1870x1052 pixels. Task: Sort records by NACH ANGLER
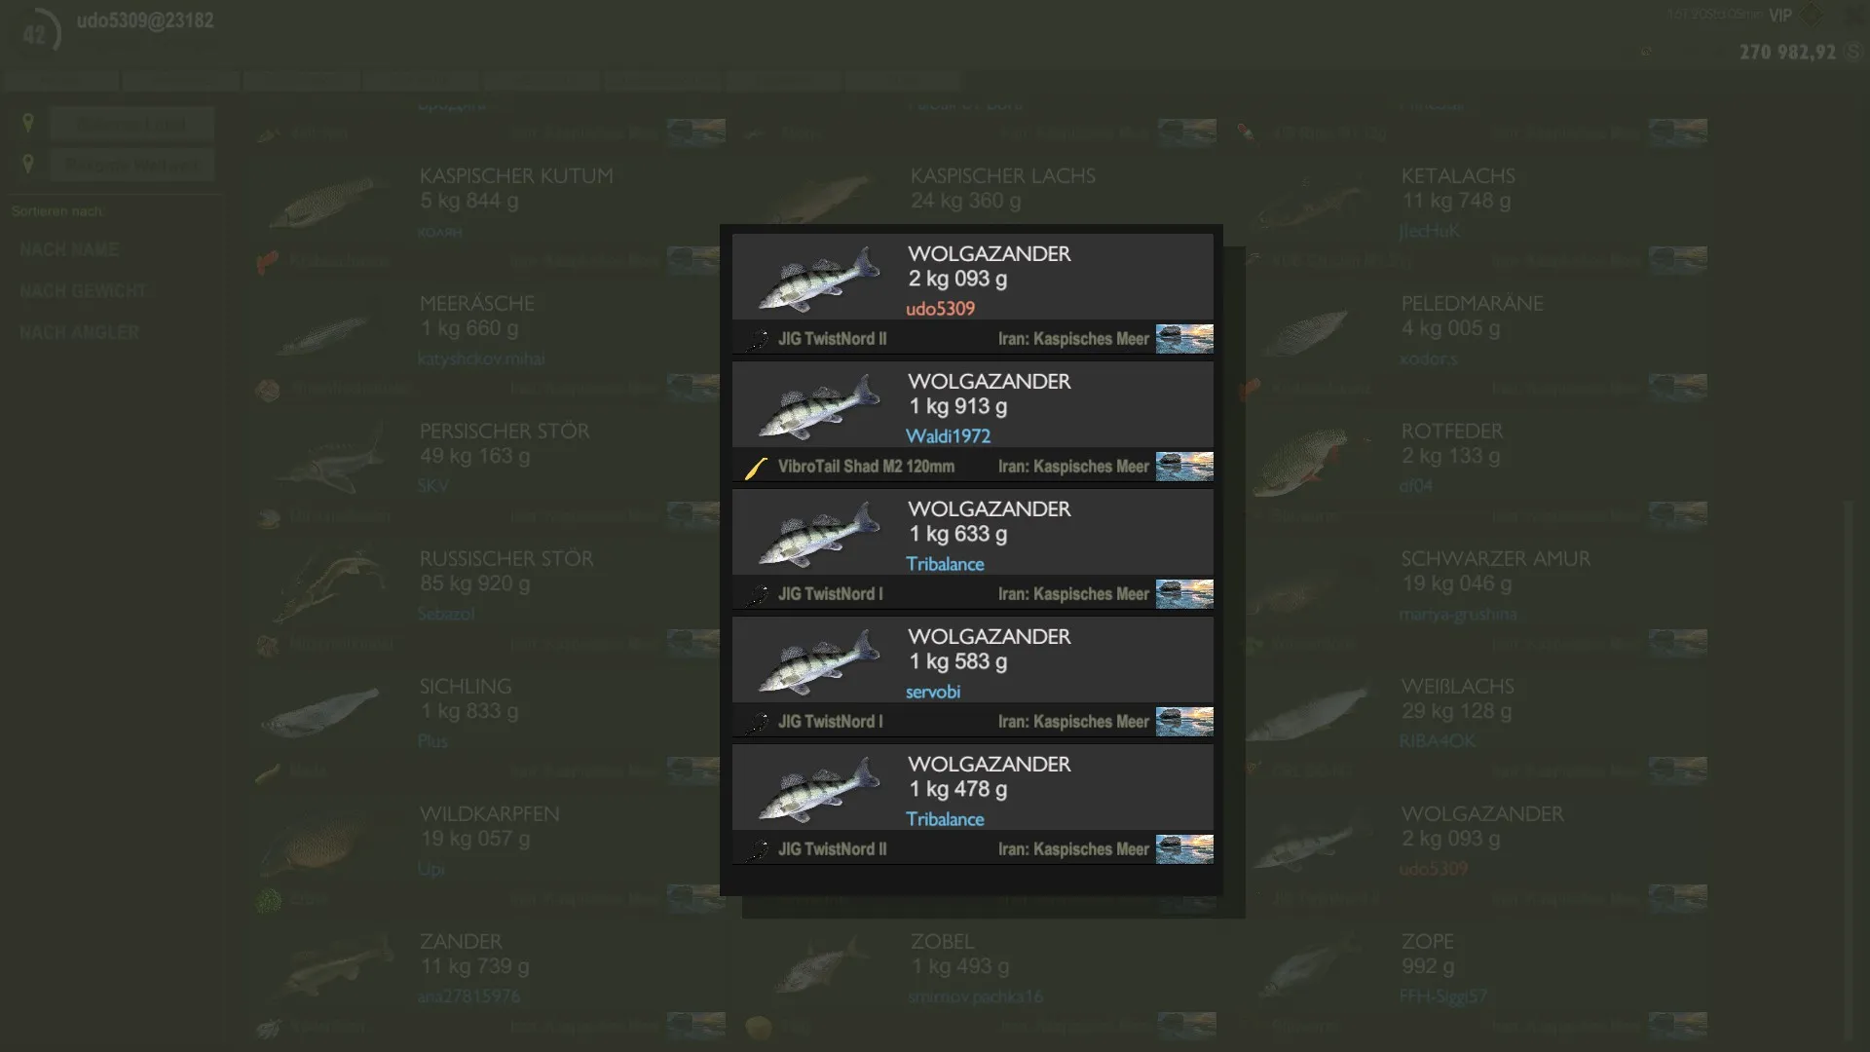tap(79, 333)
